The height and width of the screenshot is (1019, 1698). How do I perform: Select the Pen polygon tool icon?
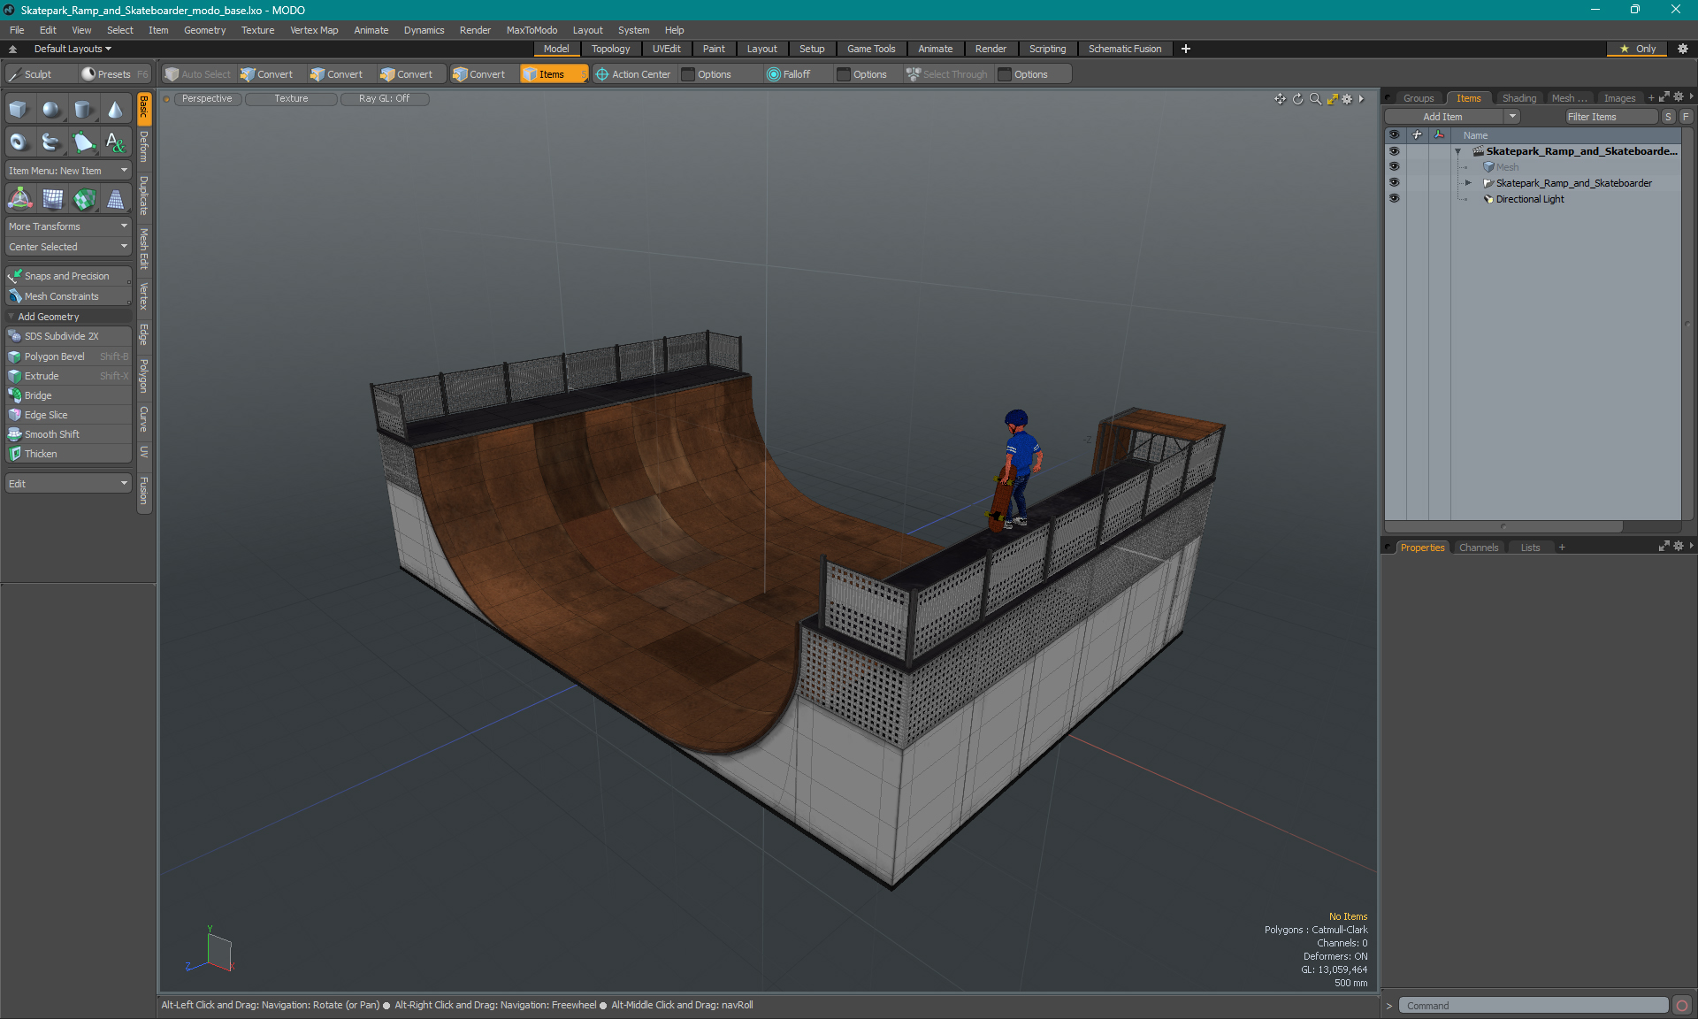pos(84,142)
